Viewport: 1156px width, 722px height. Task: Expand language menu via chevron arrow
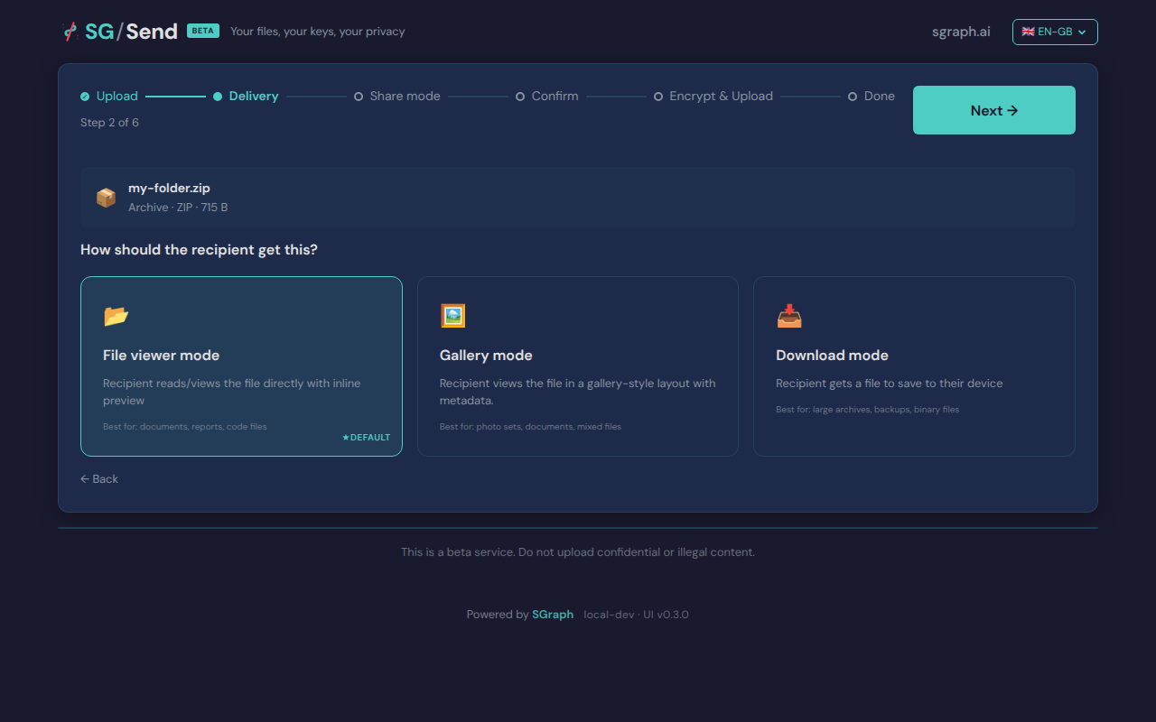coord(1082,32)
